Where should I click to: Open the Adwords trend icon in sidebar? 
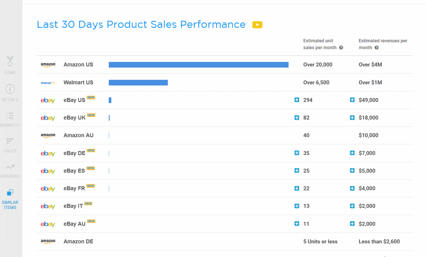point(10,167)
